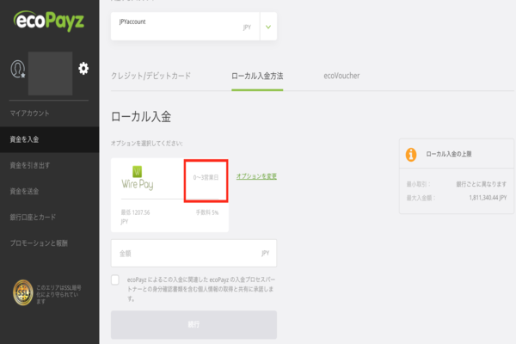Switch to ローカル入金方法 tab
516x344 pixels.
click(257, 76)
